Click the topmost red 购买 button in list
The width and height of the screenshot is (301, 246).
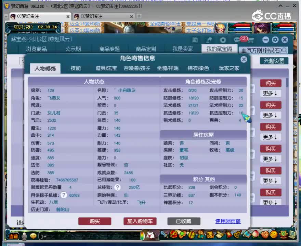[271, 83]
